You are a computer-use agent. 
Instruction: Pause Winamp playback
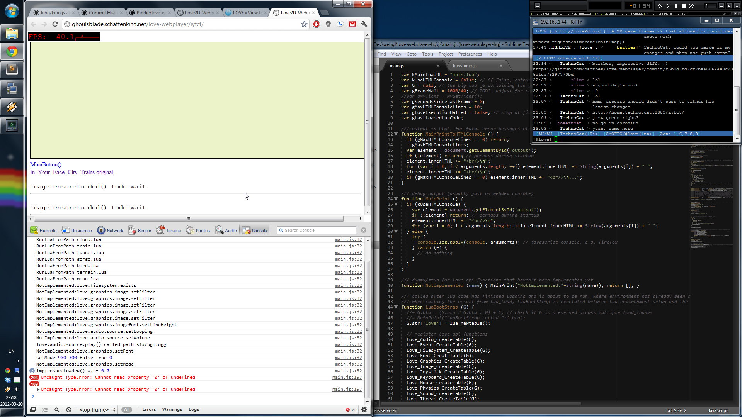point(676,5)
